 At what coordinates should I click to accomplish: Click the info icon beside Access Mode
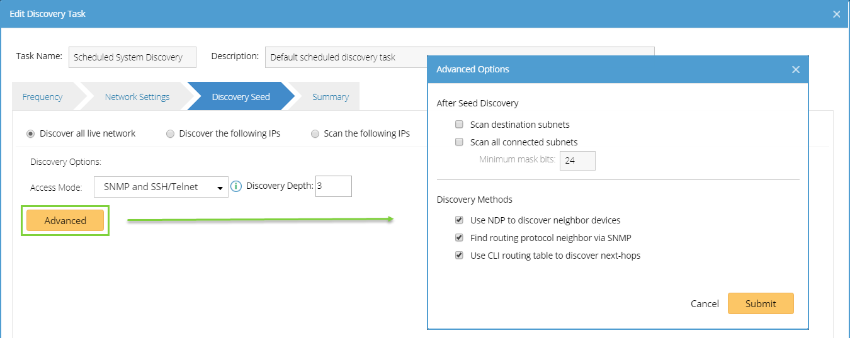(236, 186)
